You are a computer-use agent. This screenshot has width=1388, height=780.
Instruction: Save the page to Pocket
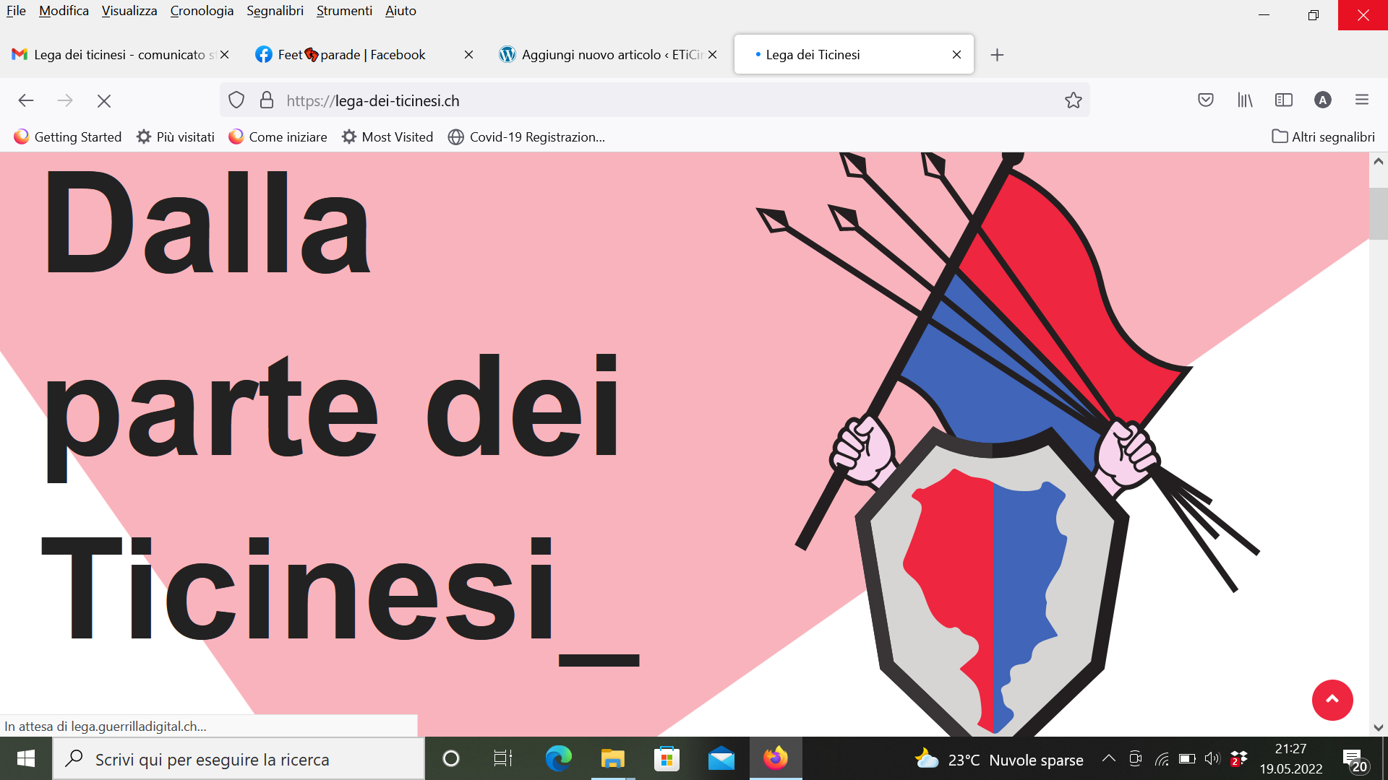[x=1206, y=100]
